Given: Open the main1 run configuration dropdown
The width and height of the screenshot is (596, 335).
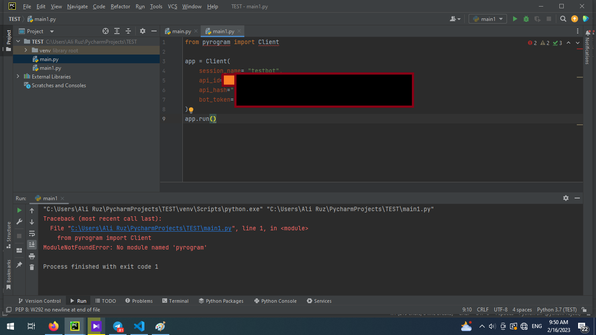Looking at the screenshot, I should tap(487, 19).
